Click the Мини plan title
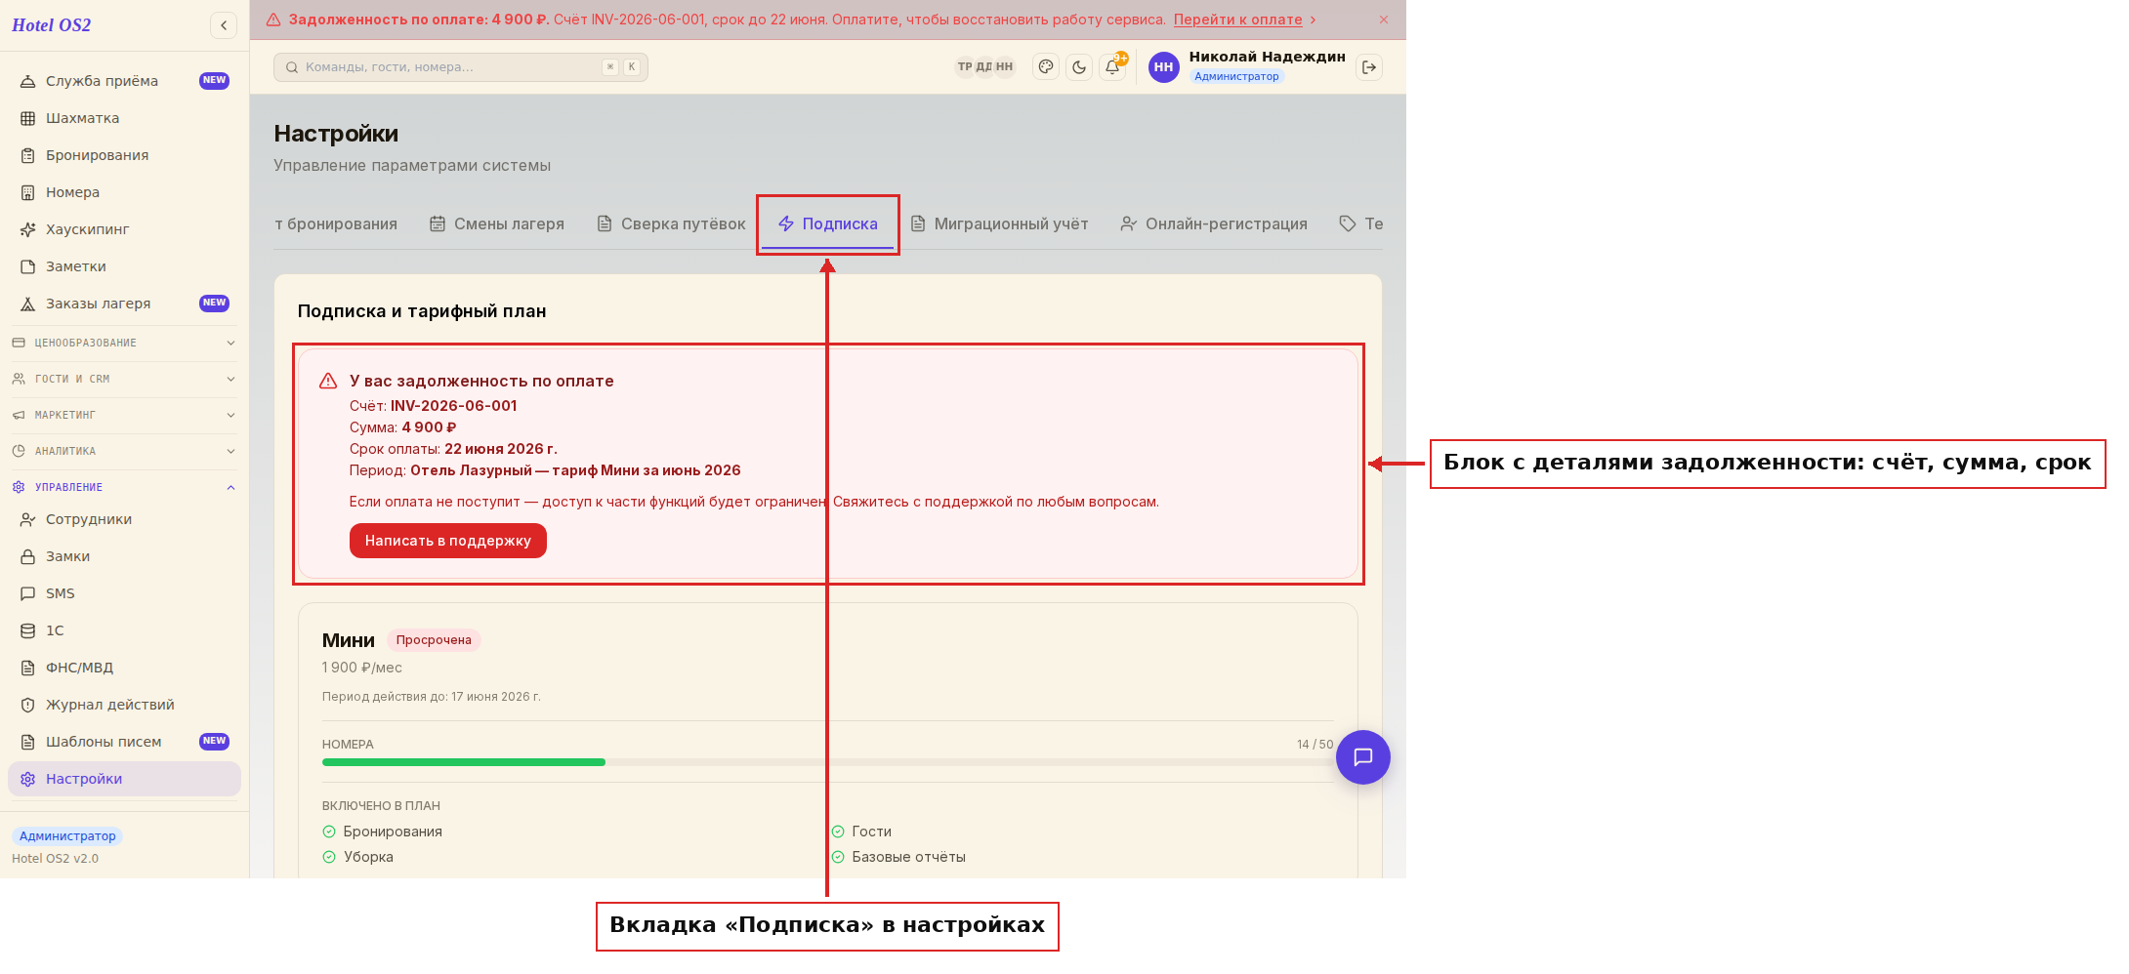Screen dimensions: 2129x974 tap(349, 640)
